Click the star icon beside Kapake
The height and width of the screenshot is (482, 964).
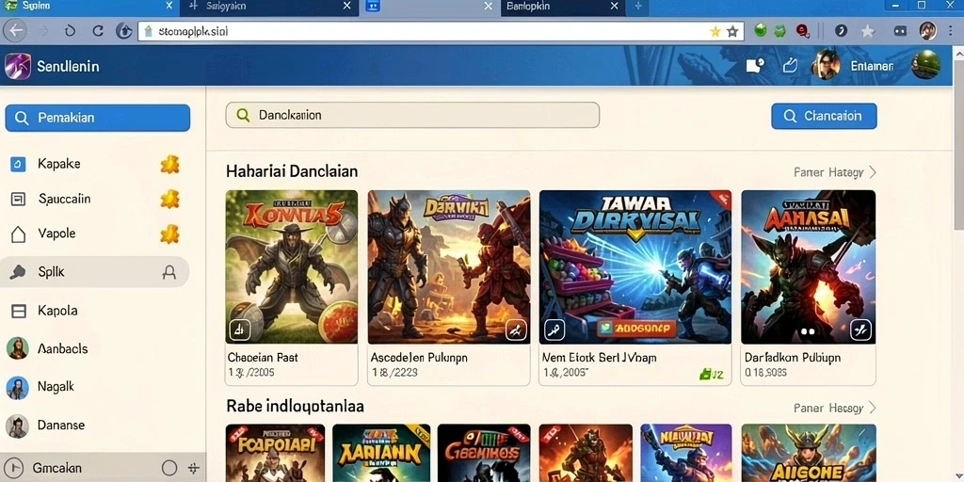[x=169, y=164]
